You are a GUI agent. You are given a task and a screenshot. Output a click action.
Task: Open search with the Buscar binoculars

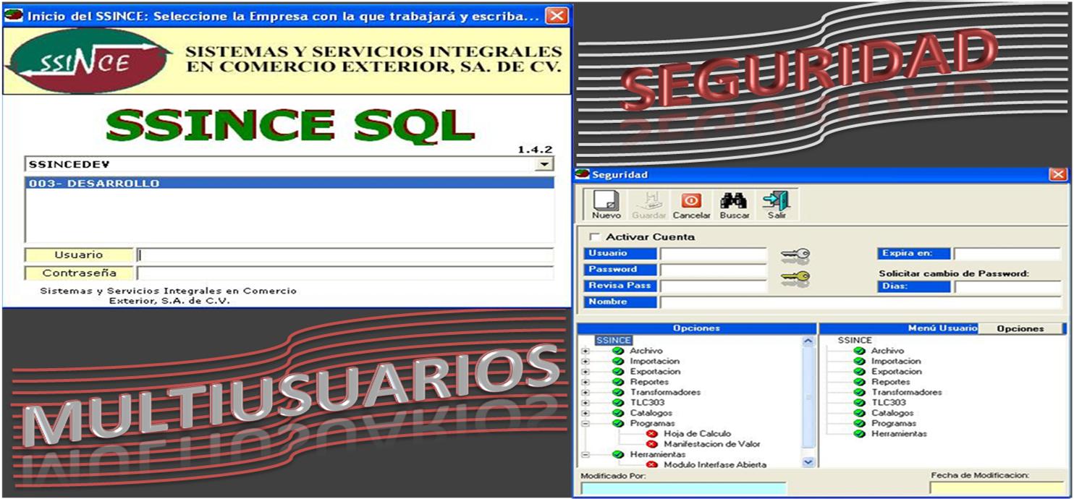coord(733,202)
